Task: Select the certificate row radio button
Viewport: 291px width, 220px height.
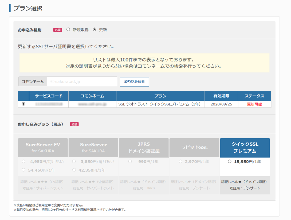Action: click(x=23, y=104)
